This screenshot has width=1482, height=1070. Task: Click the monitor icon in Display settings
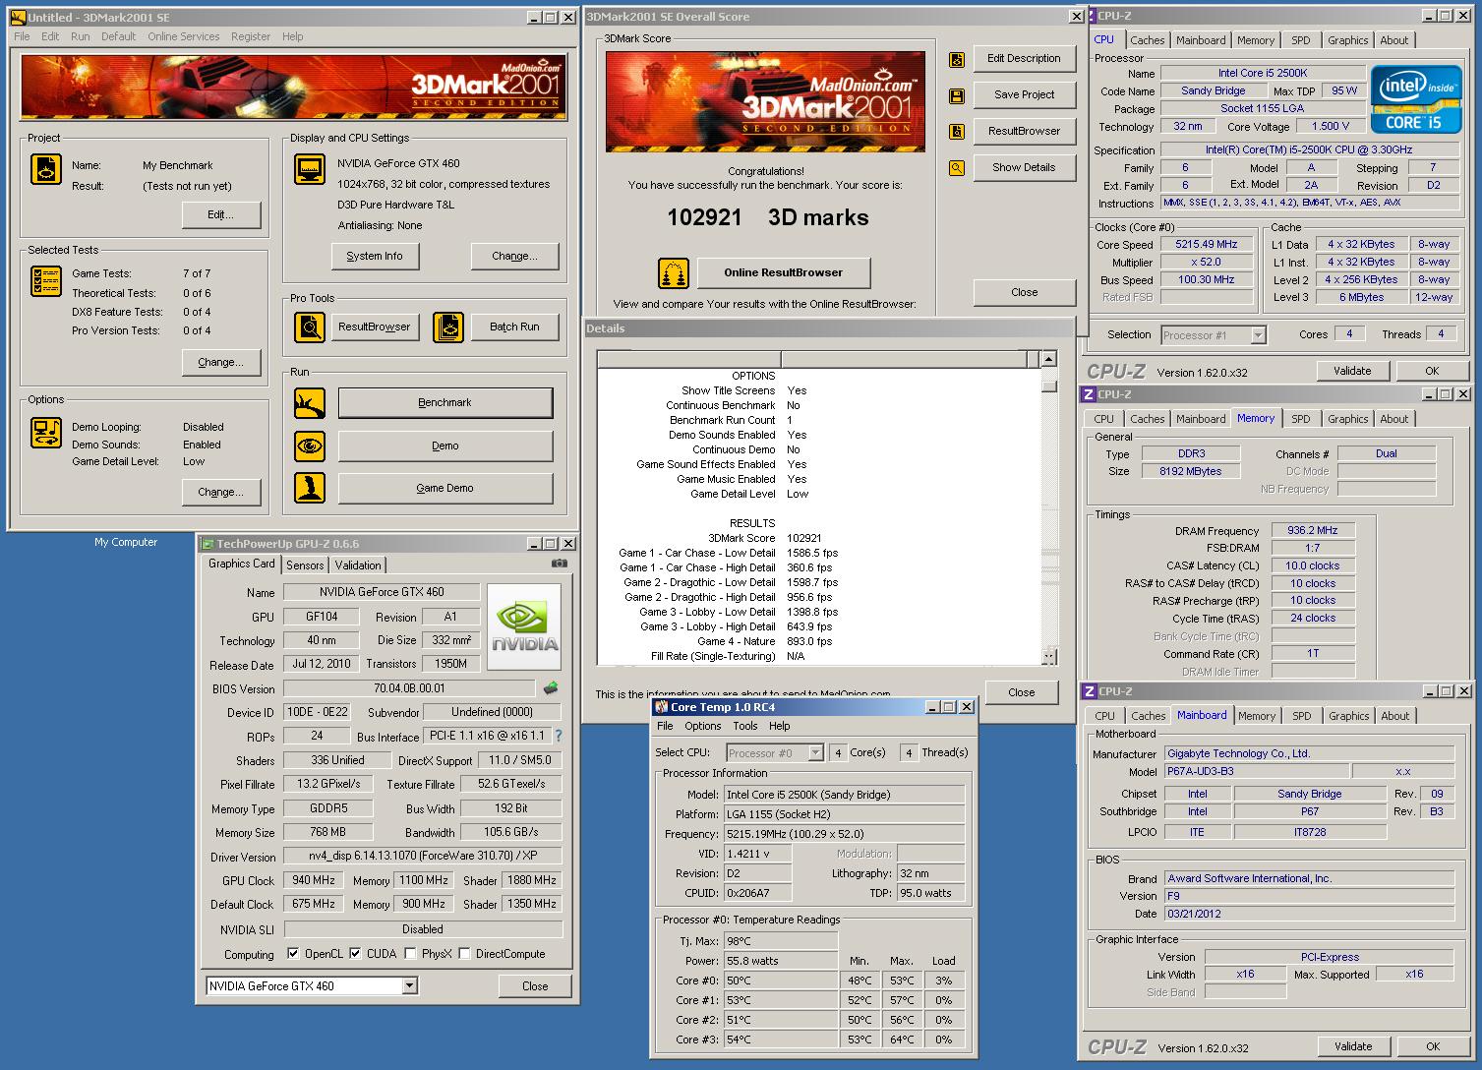click(310, 169)
